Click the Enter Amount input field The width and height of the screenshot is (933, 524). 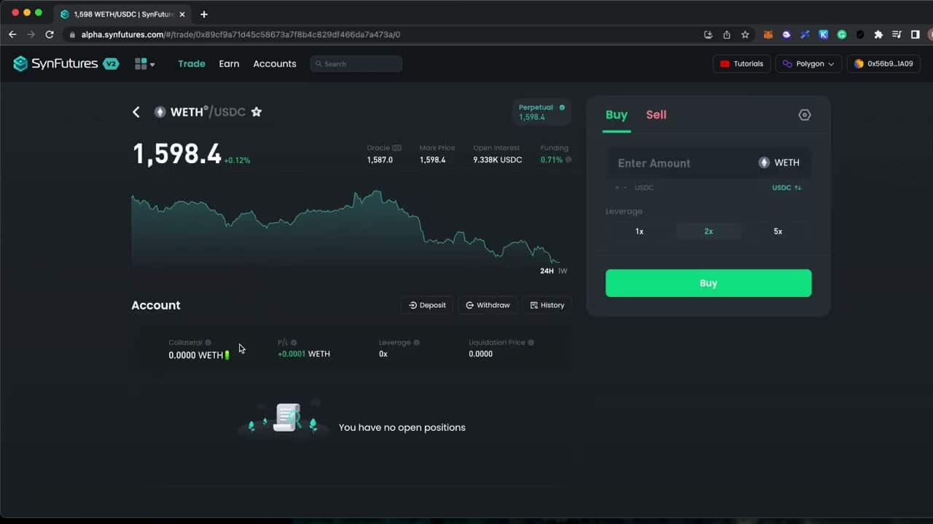pos(678,163)
